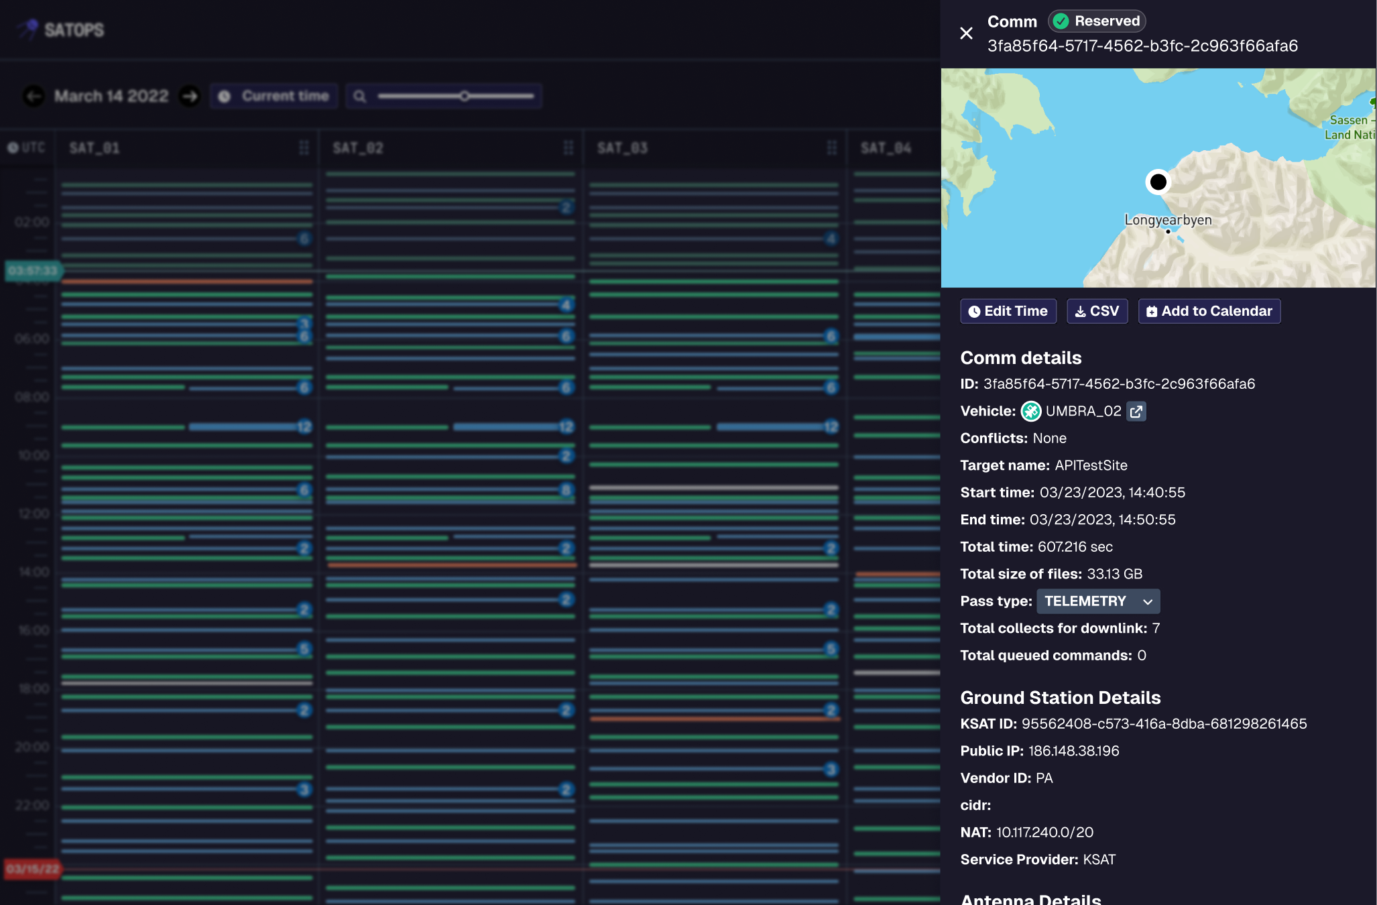Click the 03/15/22 timeline marker
This screenshot has width=1377, height=905.
(32, 869)
